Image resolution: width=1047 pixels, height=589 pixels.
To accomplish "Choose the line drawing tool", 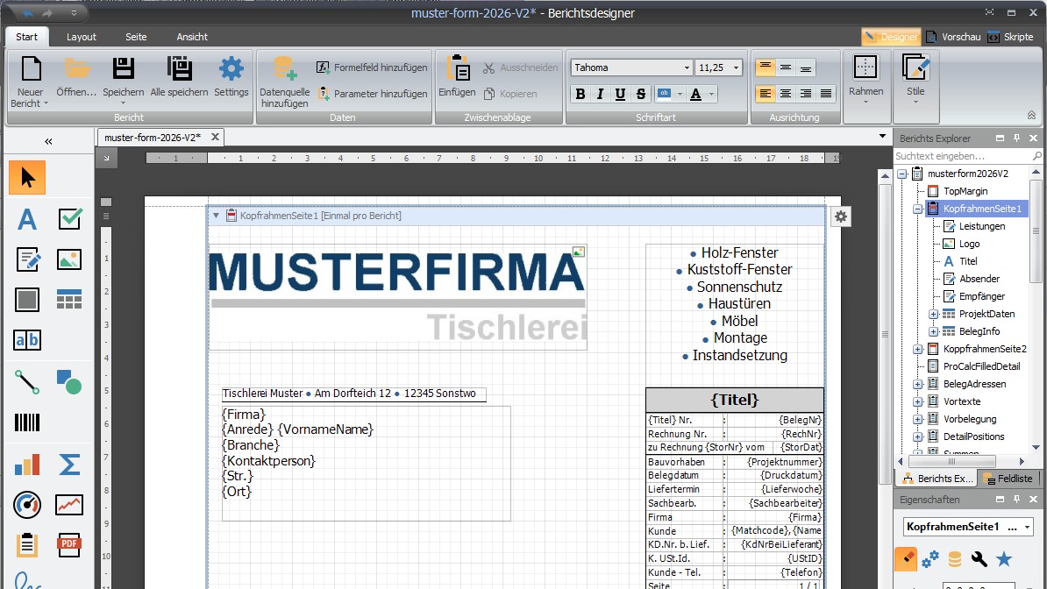I will [x=27, y=381].
